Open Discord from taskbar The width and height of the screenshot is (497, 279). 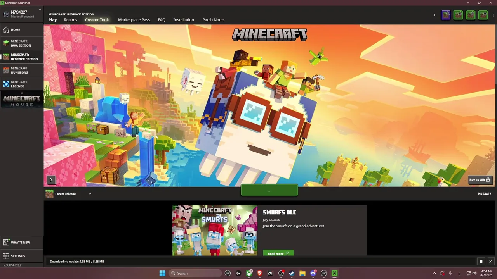313,273
